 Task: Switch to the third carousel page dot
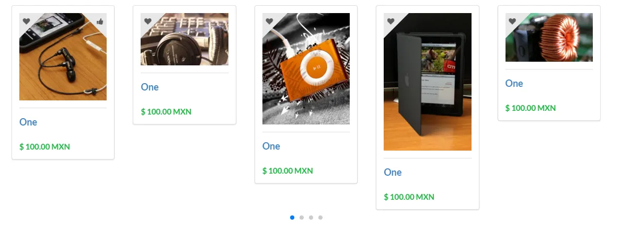click(x=311, y=218)
